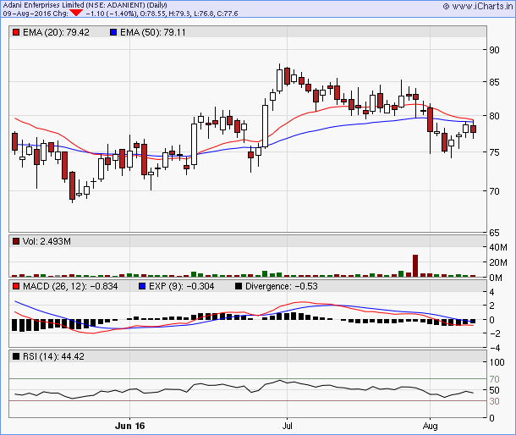Click the 'Jun 16' date axis label
516x435 pixels.
[x=129, y=426]
